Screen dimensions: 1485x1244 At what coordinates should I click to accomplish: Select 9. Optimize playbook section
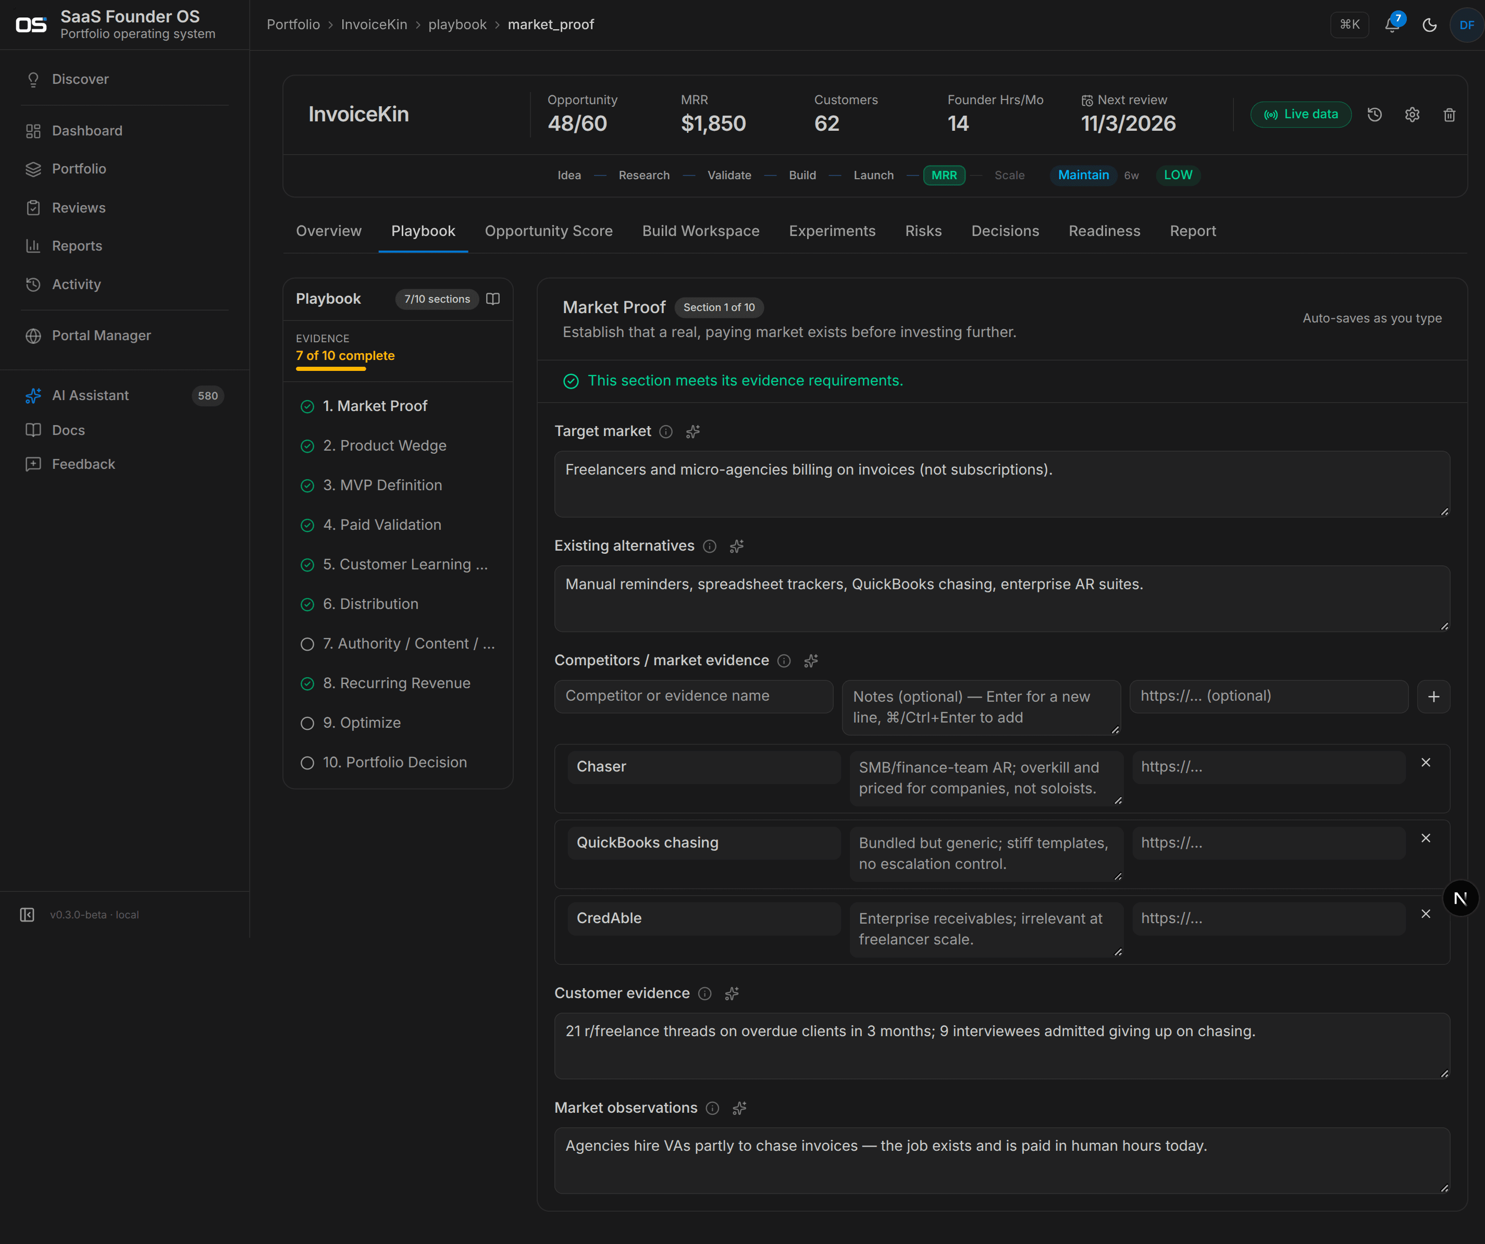tap(398, 723)
